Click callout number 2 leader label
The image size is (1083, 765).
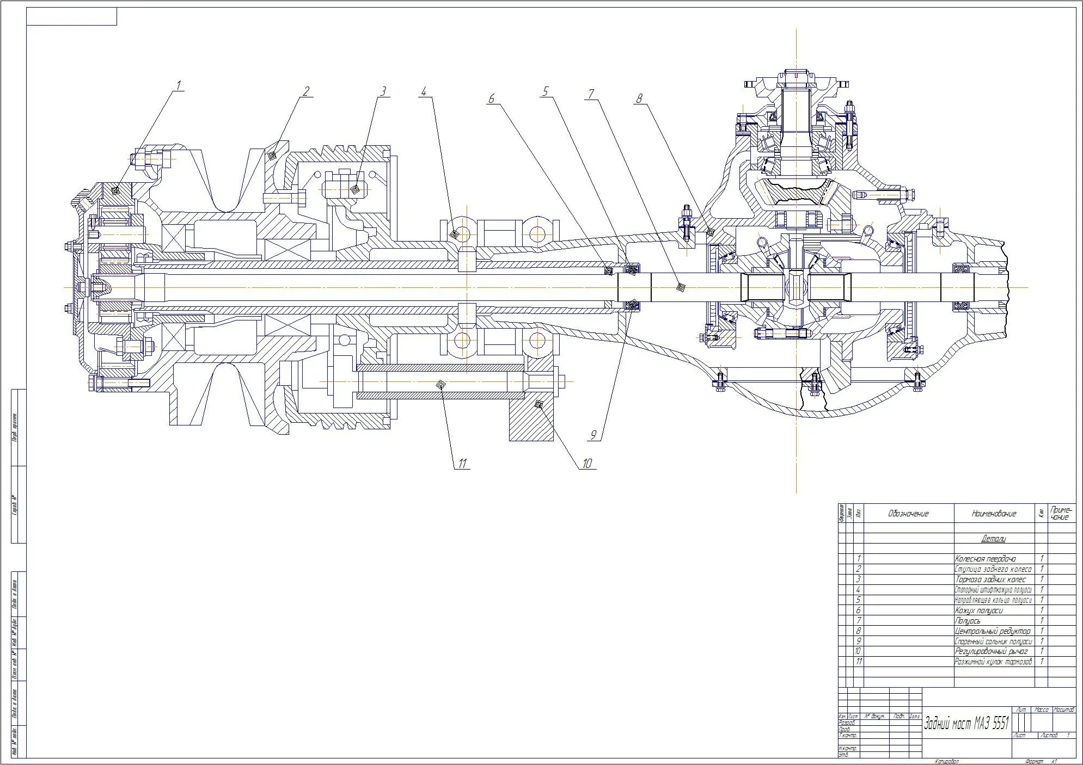306,91
